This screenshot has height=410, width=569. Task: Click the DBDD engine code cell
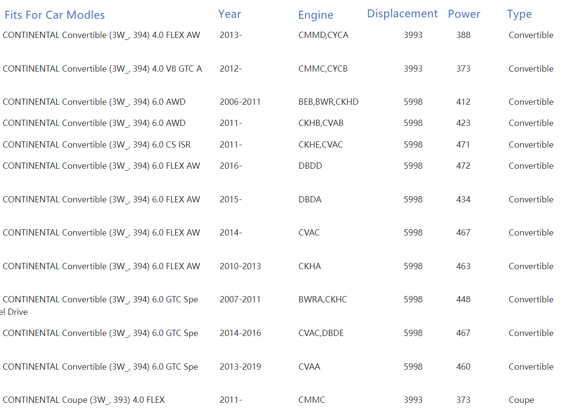click(310, 166)
